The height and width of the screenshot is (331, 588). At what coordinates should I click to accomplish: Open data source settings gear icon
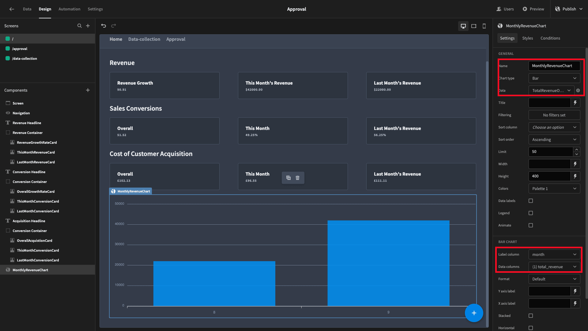click(x=578, y=90)
